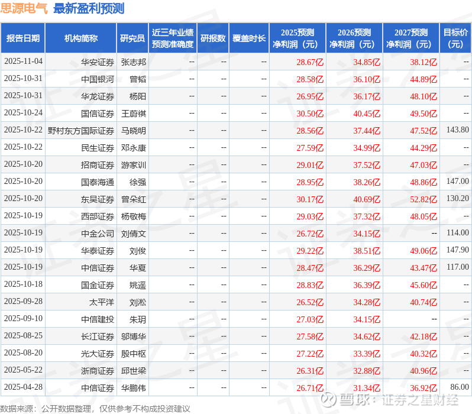
Task: Click researcher name 曾韬
Action: tap(138, 79)
